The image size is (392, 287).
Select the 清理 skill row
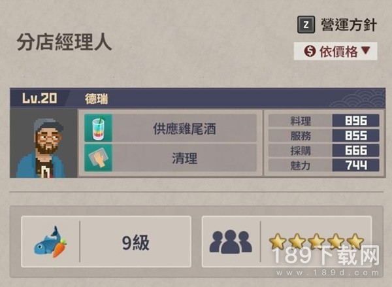point(171,158)
